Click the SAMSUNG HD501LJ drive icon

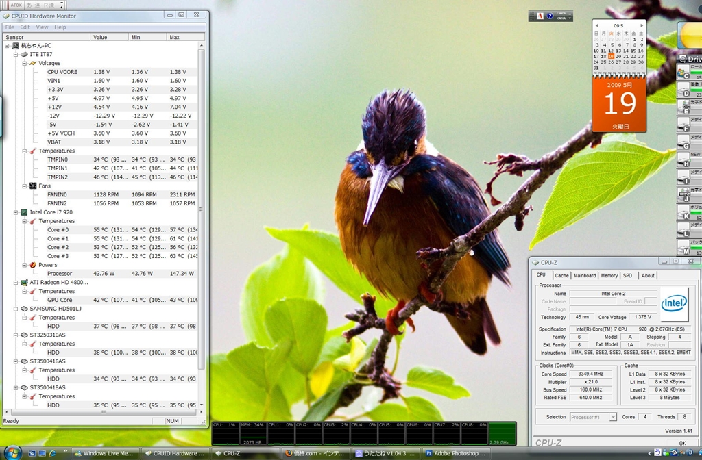click(x=24, y=309)
